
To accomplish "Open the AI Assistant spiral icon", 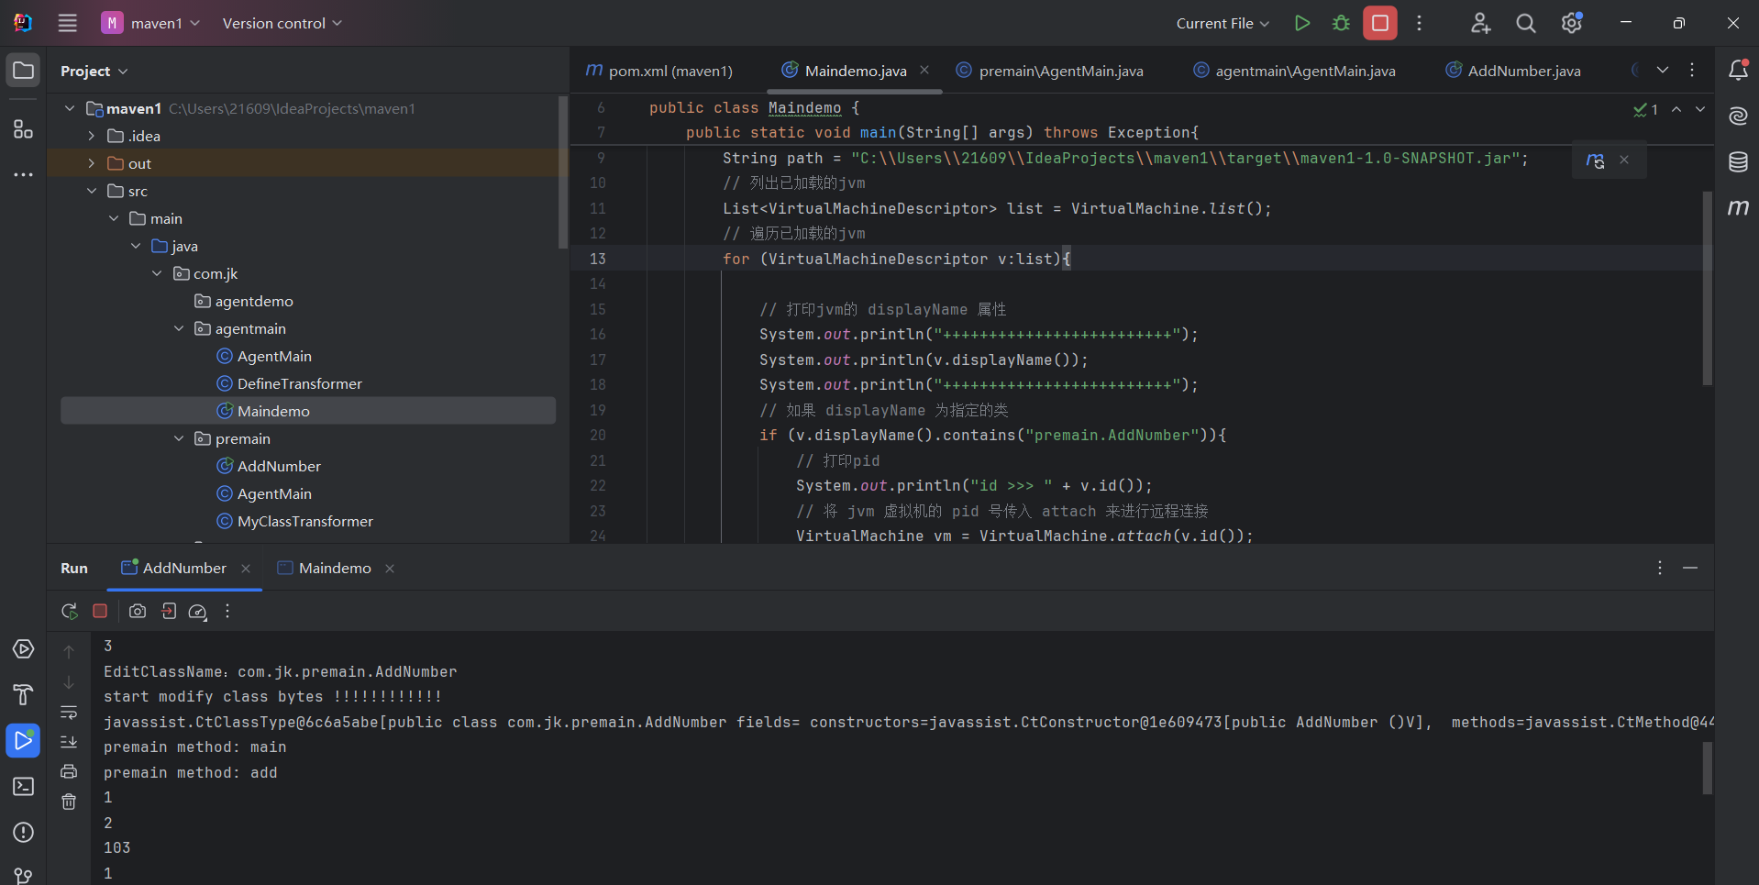I will coord(1738,116).
